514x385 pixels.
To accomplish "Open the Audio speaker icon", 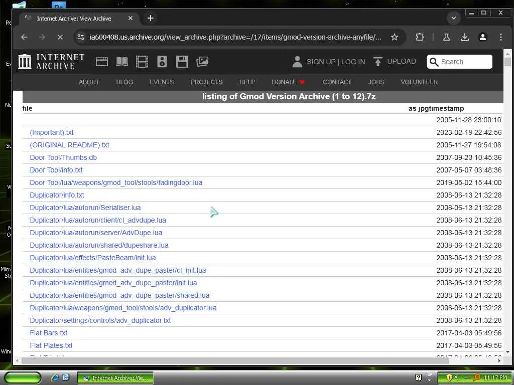I will tap(162, 62).
